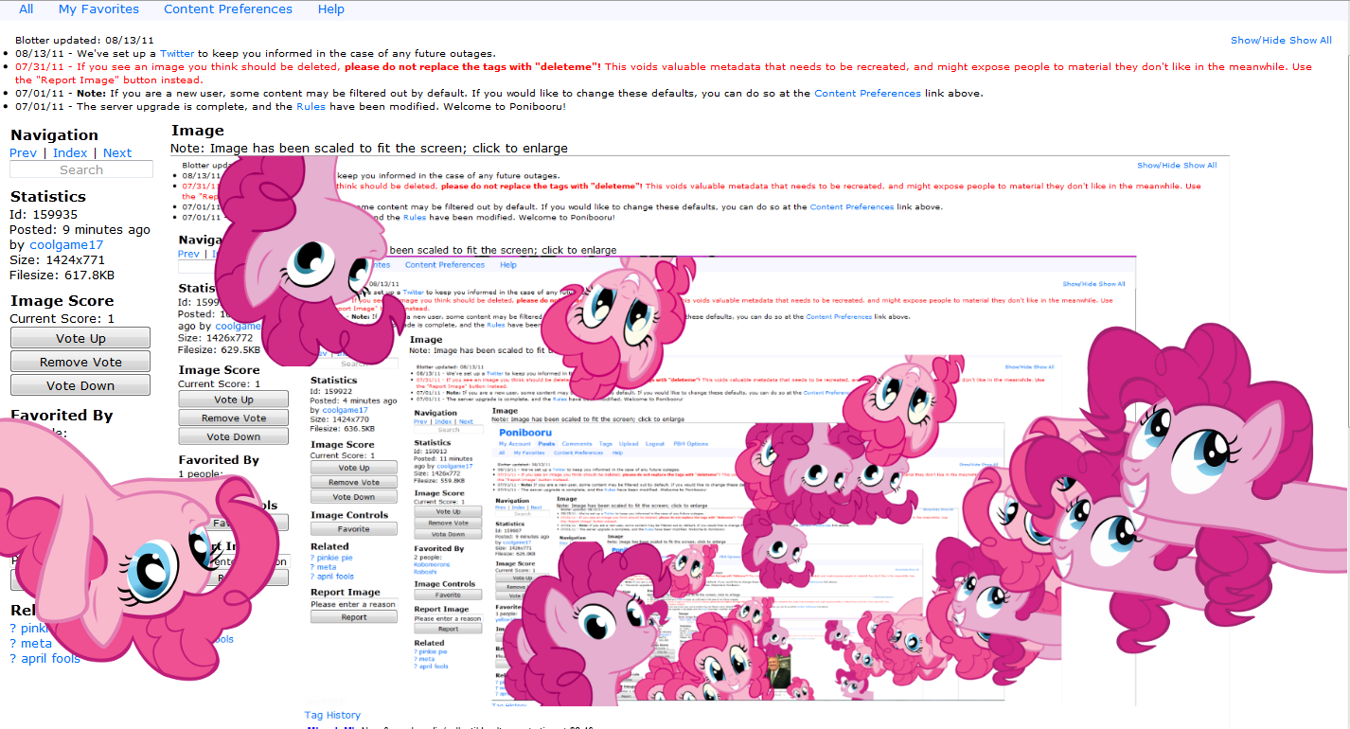The image size is (1350, 729).
Task: Focus the Search box in the main left sidebar
Action: click(x=81, y=169)
